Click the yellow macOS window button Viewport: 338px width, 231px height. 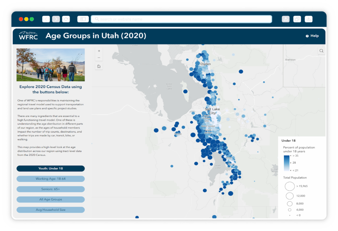click(26, 19)
